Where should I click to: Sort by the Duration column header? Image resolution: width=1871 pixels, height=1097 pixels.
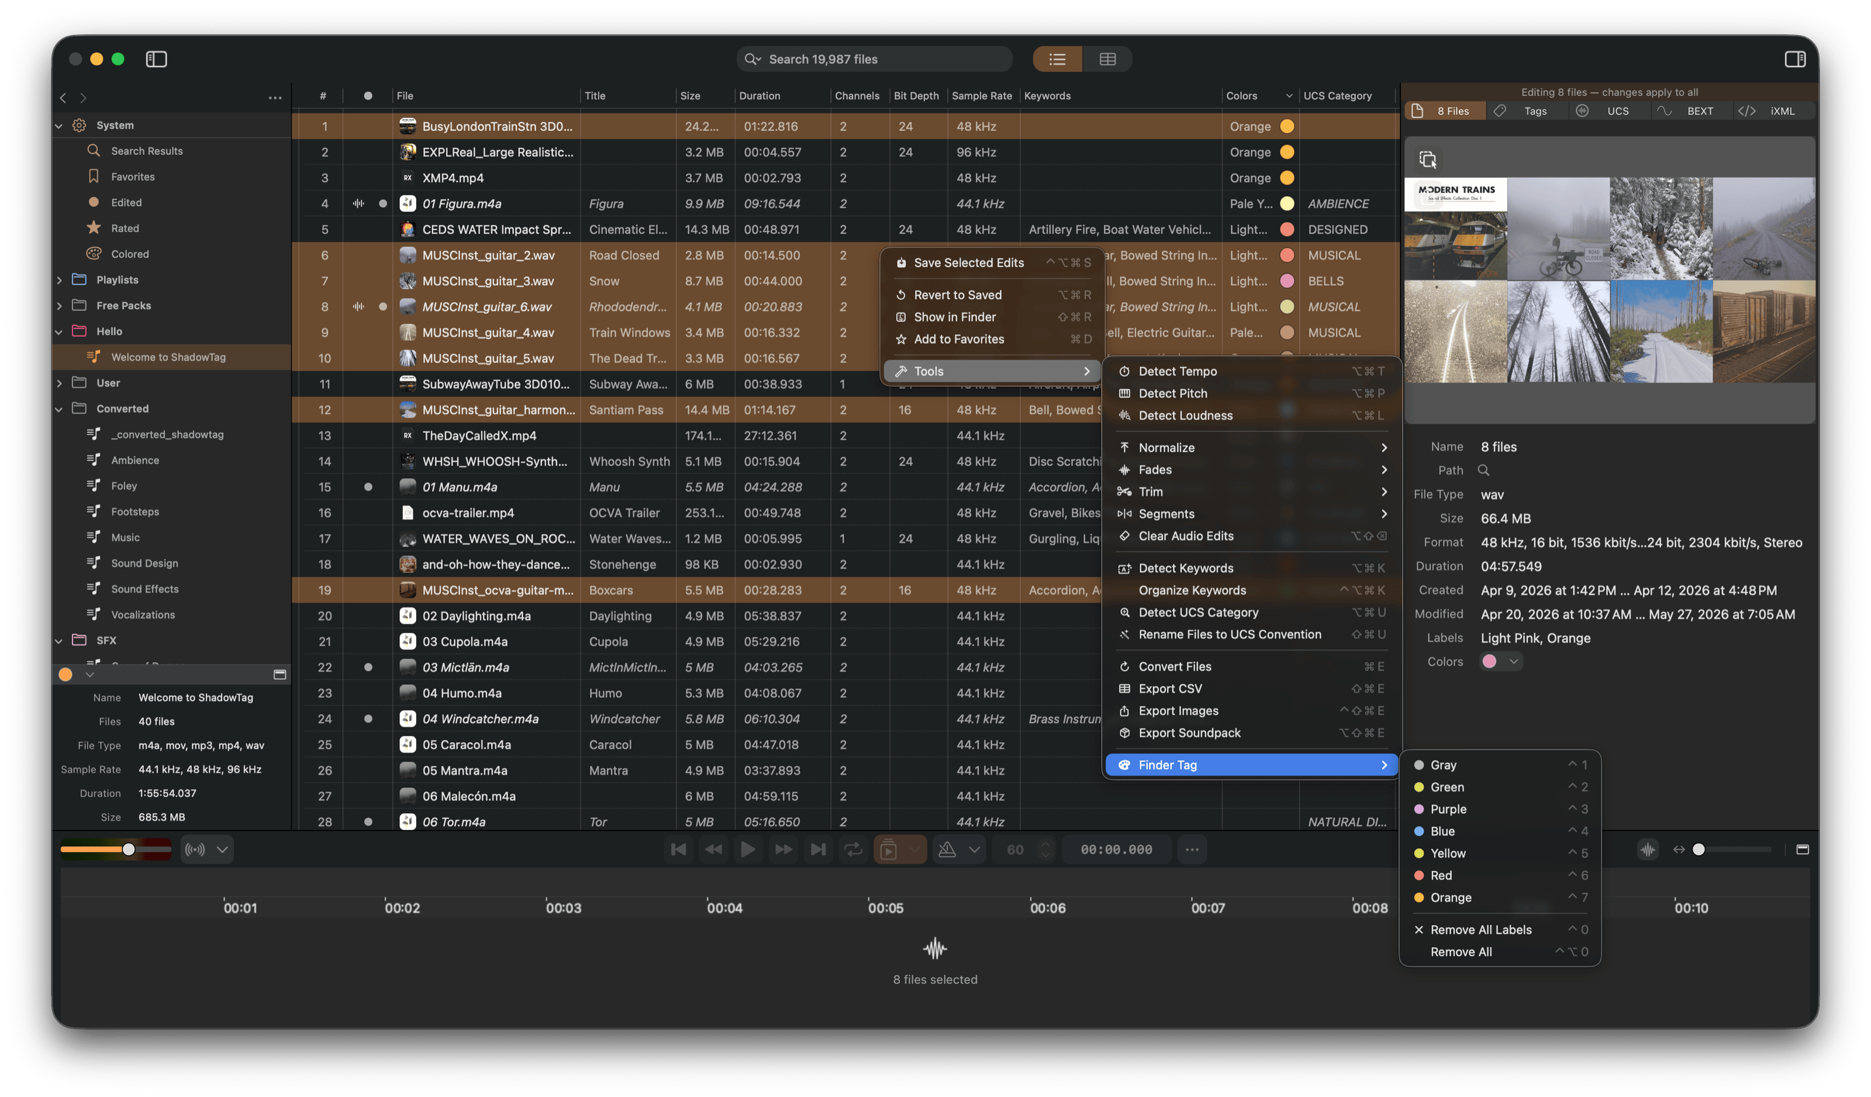[782, 96]
